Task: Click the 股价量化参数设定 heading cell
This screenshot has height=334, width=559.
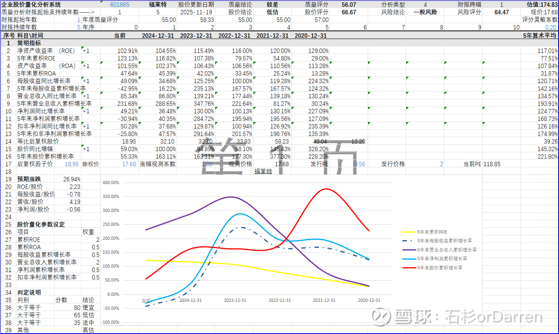Action: coord(41,224)
